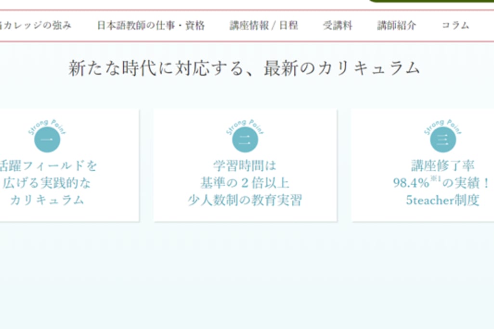Click the 5teacher制度 text
Viewport: 494px width, 329px height.
tap(442, 201)
